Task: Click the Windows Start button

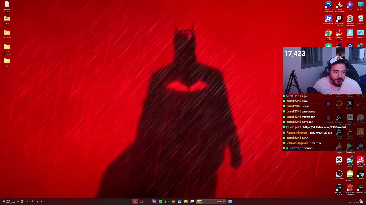Action: [230, 202]
